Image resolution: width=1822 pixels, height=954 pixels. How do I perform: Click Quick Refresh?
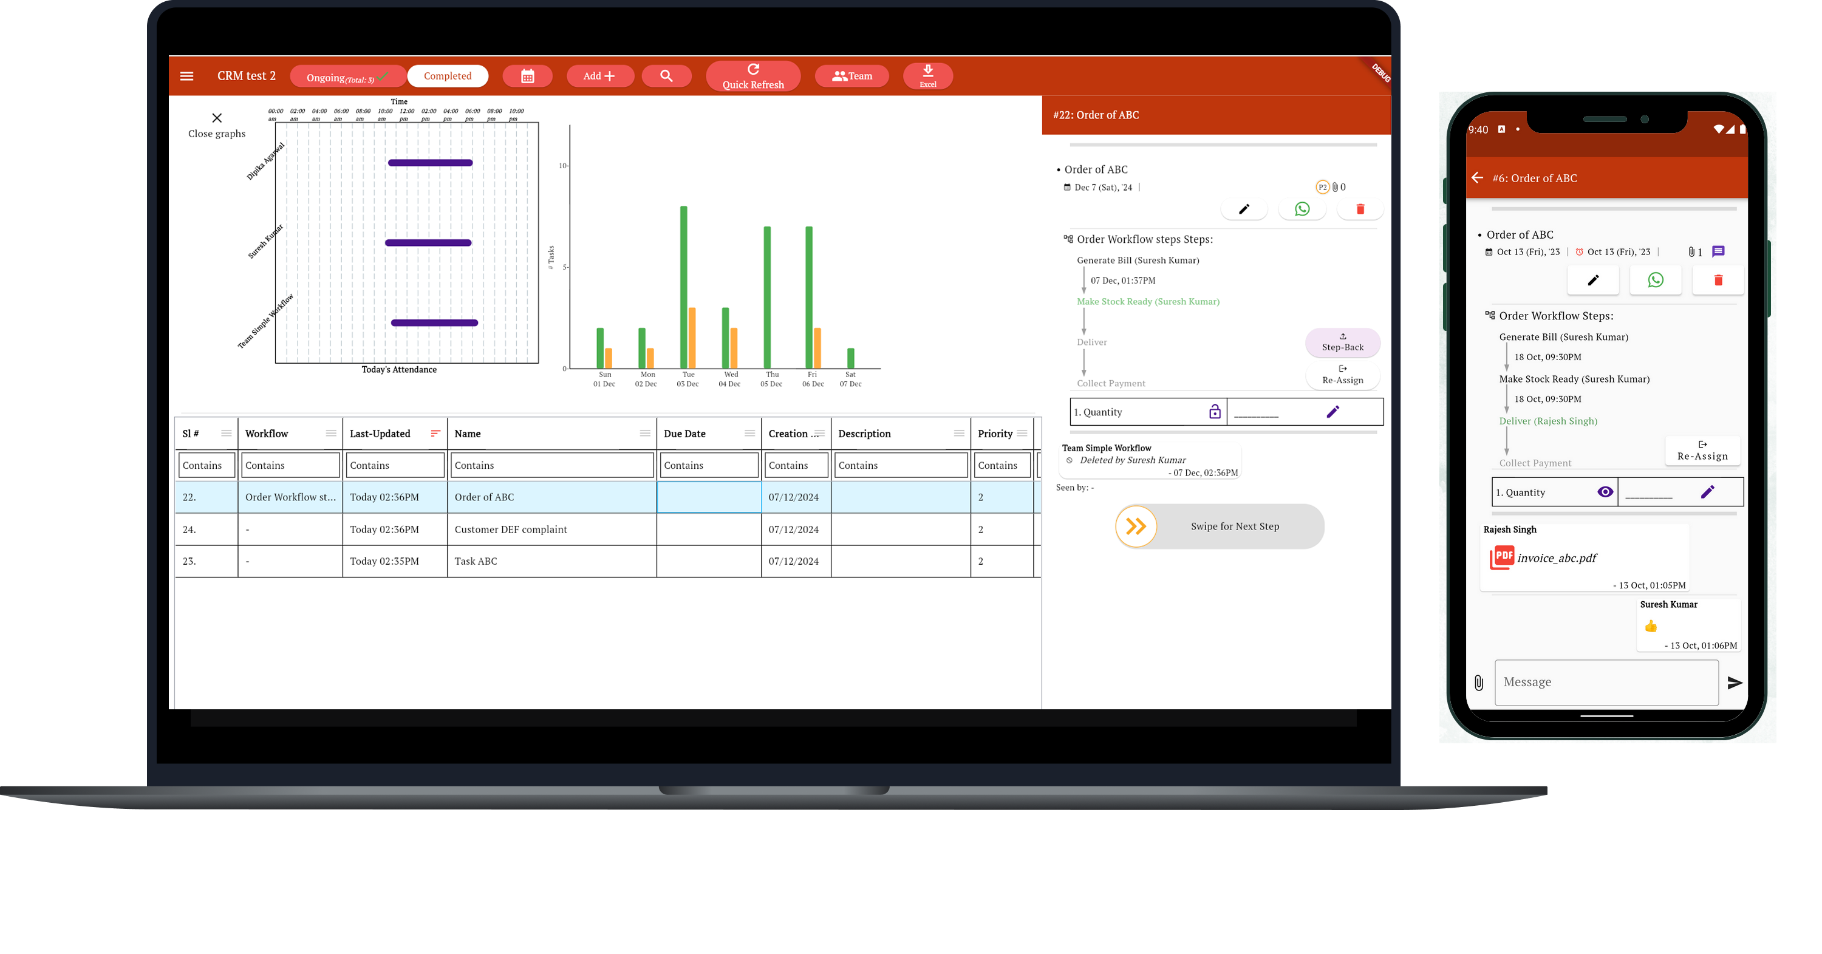[x=753, y=77]
